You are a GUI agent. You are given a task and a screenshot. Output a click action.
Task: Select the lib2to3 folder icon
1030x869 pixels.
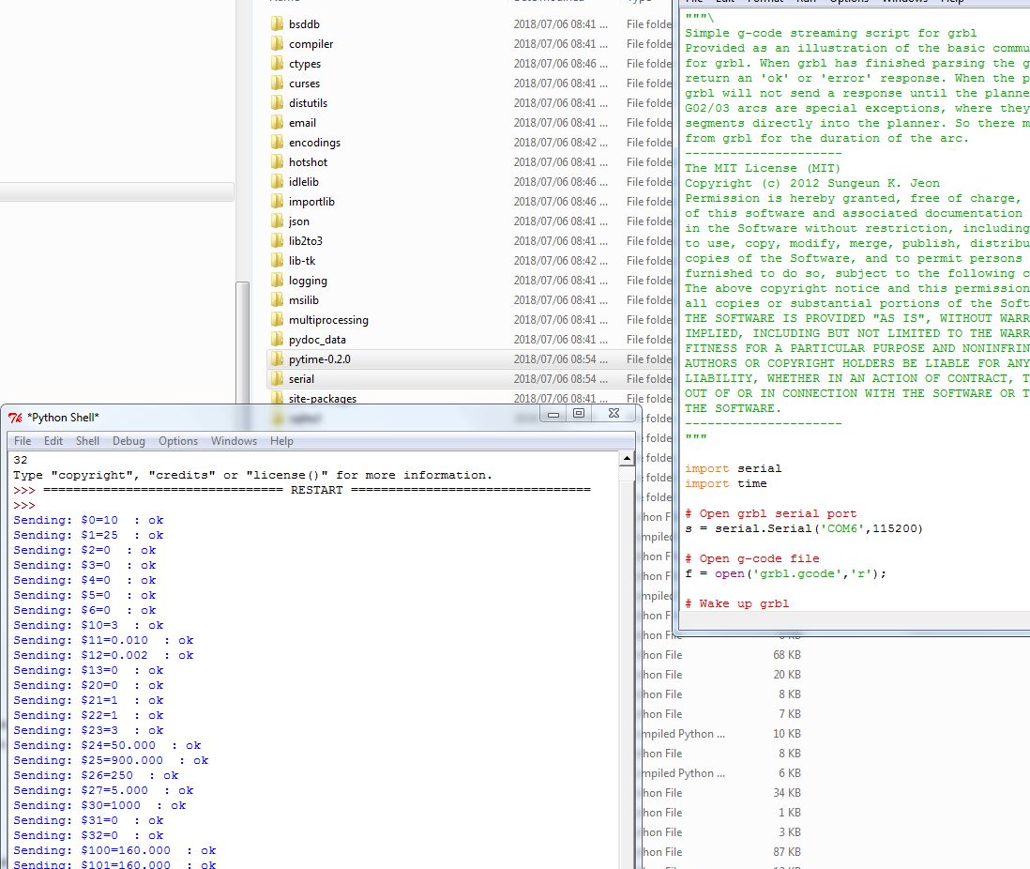click(278, 241)
